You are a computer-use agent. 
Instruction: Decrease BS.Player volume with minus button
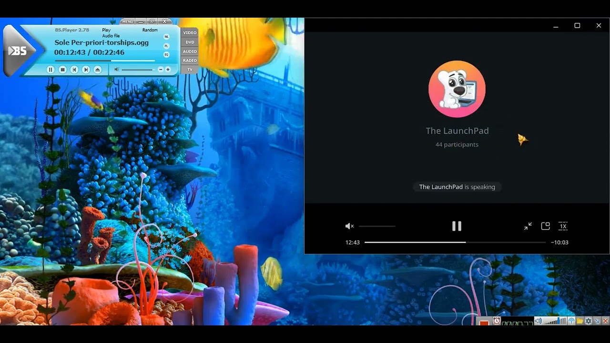pyautogui.click(x=161, y=70)
